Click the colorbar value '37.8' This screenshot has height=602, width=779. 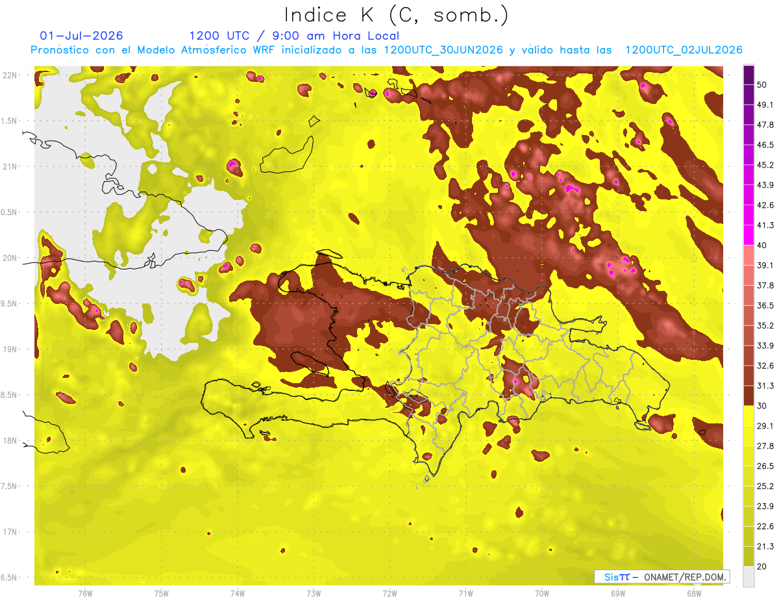[765, 285]
